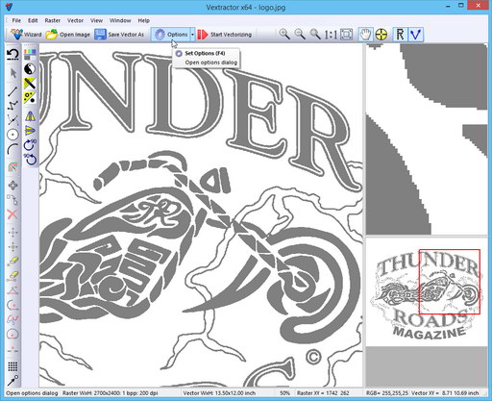The height and width of the screenshot is (401, 492).
Task: Click the upper eraser tool icon
Action: point(12,261)
